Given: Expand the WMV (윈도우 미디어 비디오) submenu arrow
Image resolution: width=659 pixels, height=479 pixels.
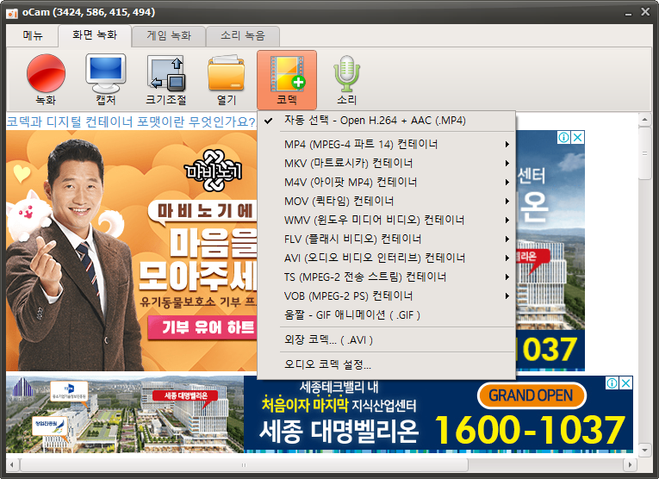Looking at the screenshot, I should coord(507,221).
